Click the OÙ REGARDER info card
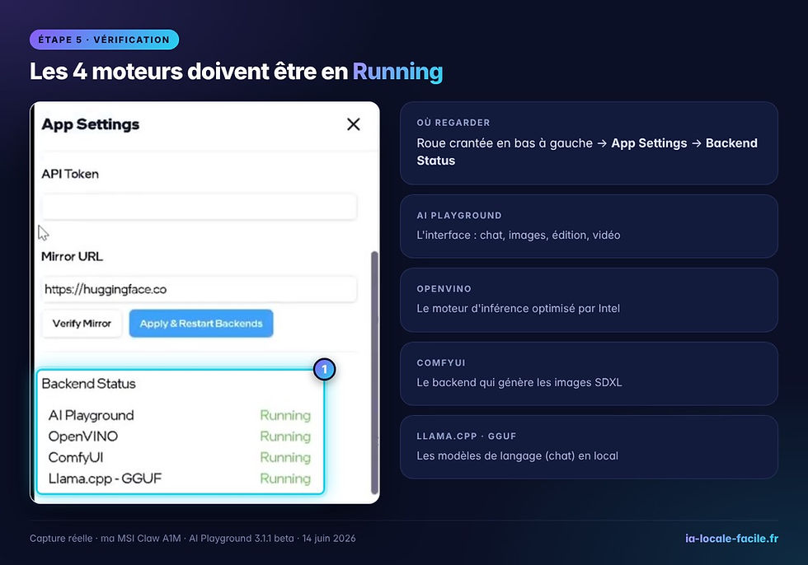The height and width of the screenshot is (565, 808). tap(589, 143)
